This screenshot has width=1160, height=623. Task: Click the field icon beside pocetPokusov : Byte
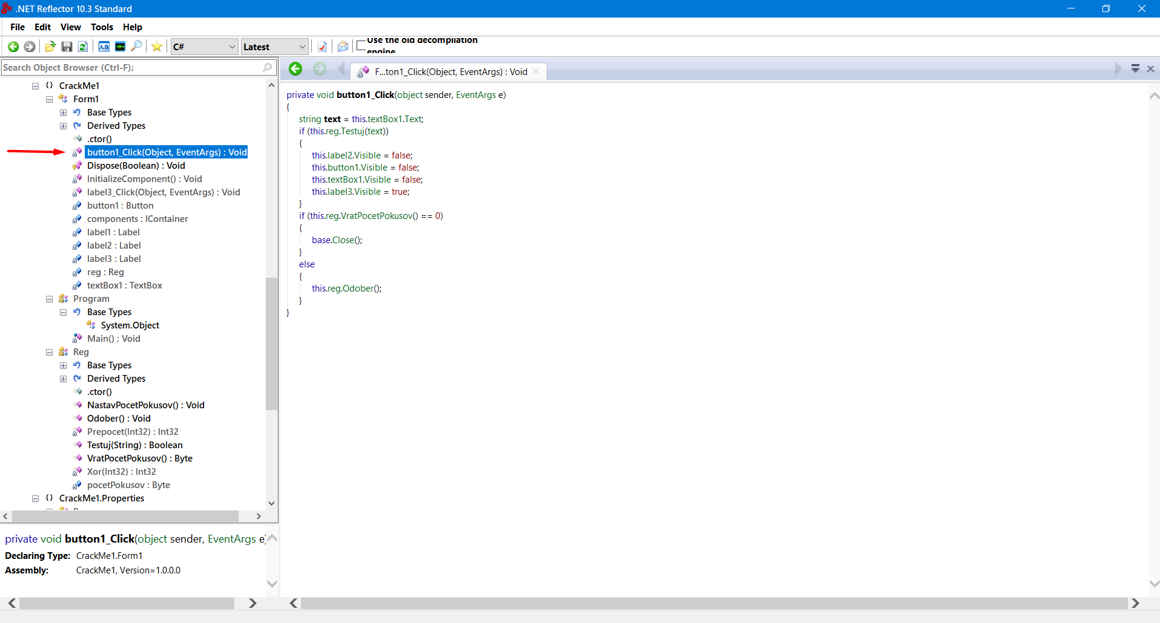click(x=77, y=485)
